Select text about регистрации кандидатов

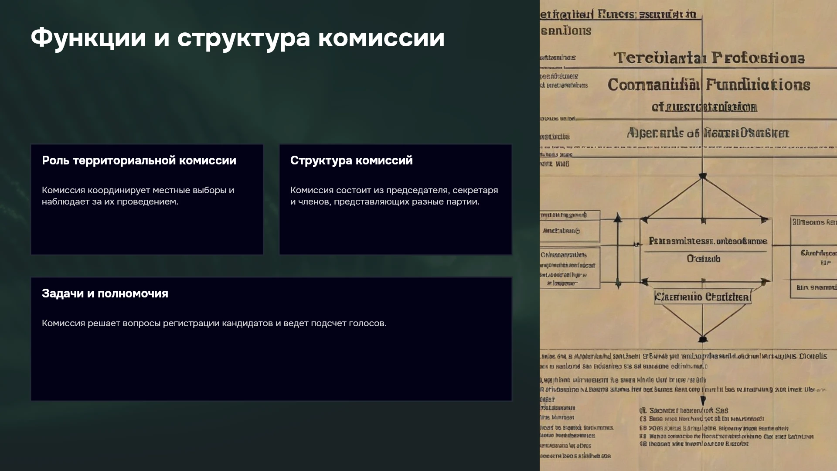click(214, 323)
